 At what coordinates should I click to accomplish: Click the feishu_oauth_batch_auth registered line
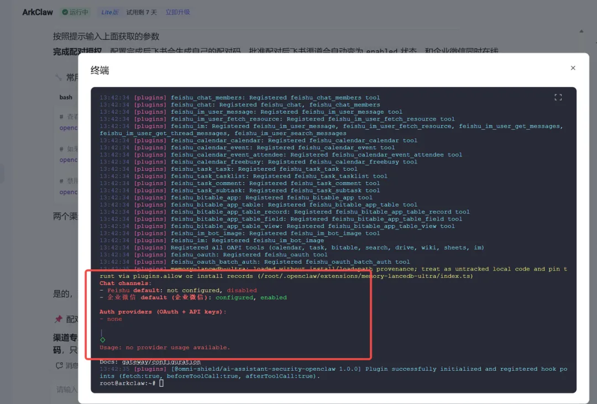point(255,261)
